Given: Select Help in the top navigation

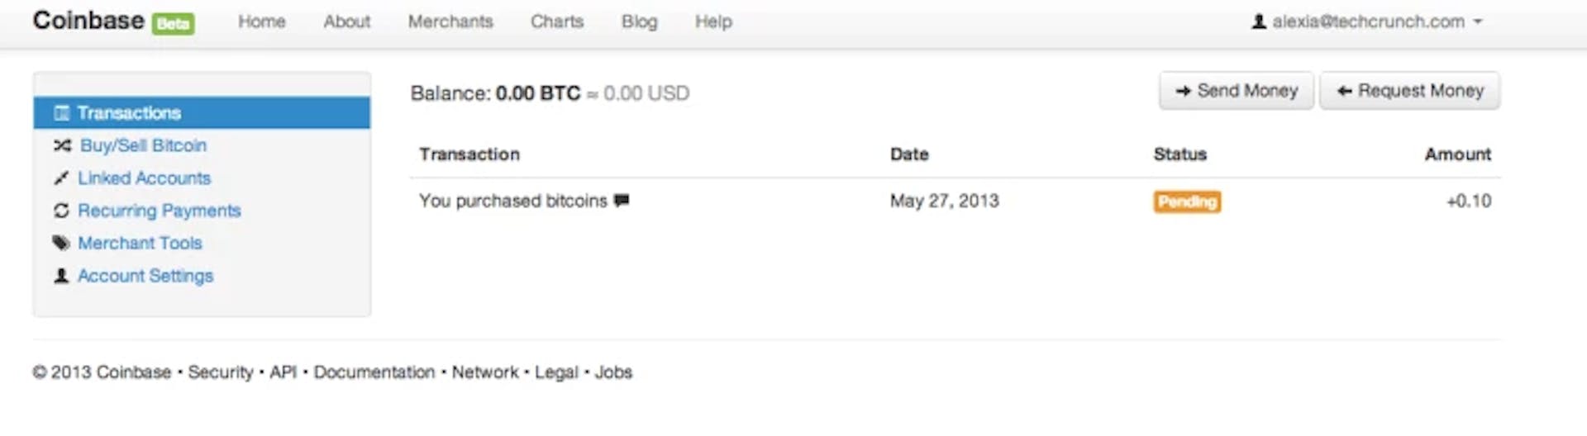Looking at the screenshot, I should [713, 21].
